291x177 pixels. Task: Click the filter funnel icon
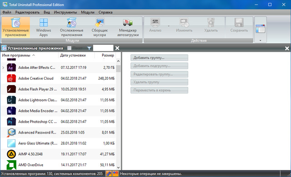point(89,48)
